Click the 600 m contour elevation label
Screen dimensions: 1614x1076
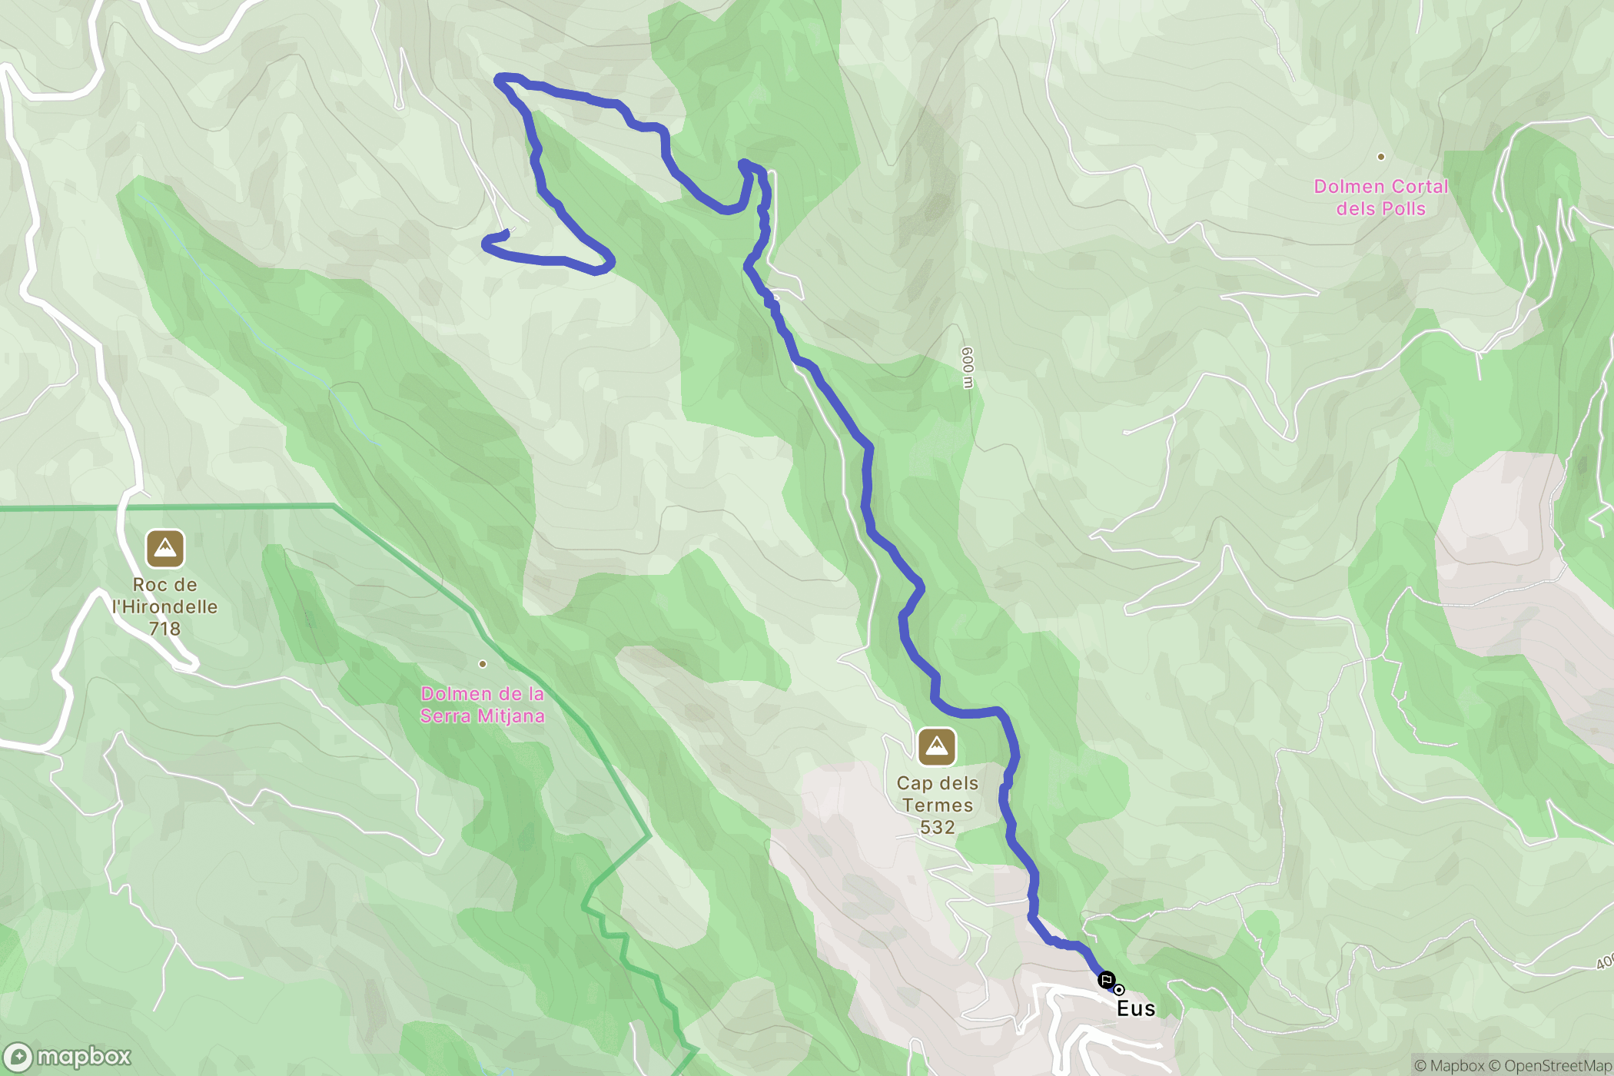968,367
